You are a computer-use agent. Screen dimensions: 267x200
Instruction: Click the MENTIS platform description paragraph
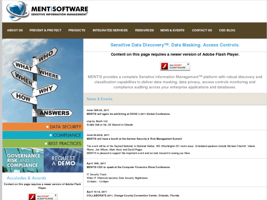point(175,82)
